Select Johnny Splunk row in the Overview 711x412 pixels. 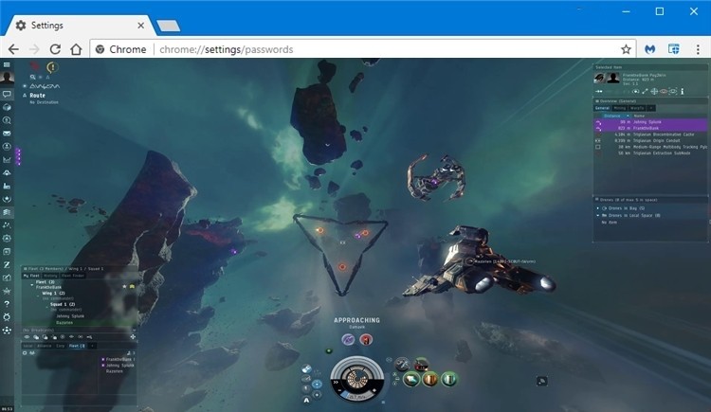tap(650, 122)
